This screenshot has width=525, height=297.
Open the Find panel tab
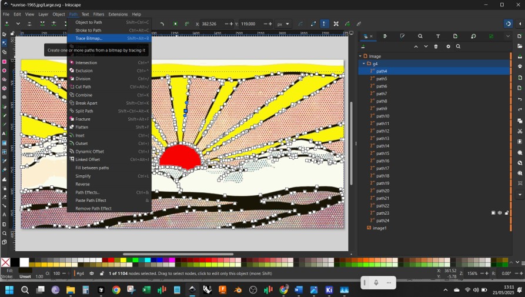pyautogui.click(x=420, y=36)
